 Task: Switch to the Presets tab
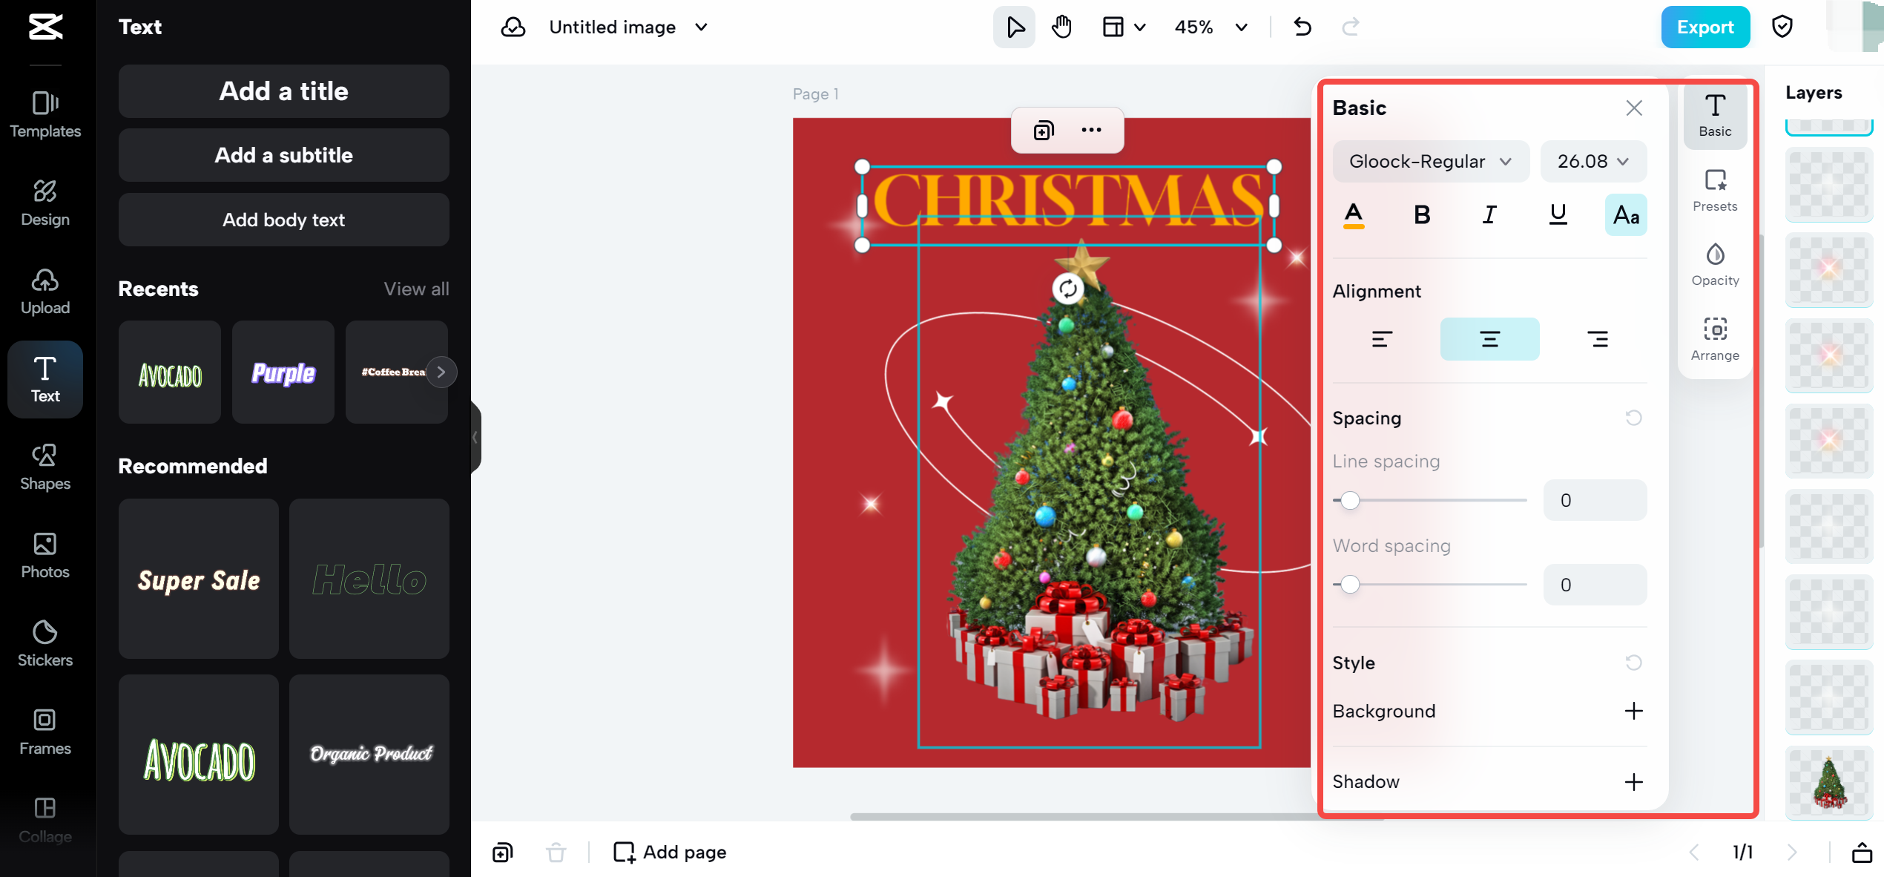(1715, 189)
